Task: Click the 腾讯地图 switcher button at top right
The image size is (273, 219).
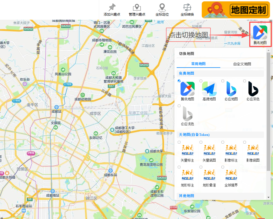Action: click(x=260, y=34)
